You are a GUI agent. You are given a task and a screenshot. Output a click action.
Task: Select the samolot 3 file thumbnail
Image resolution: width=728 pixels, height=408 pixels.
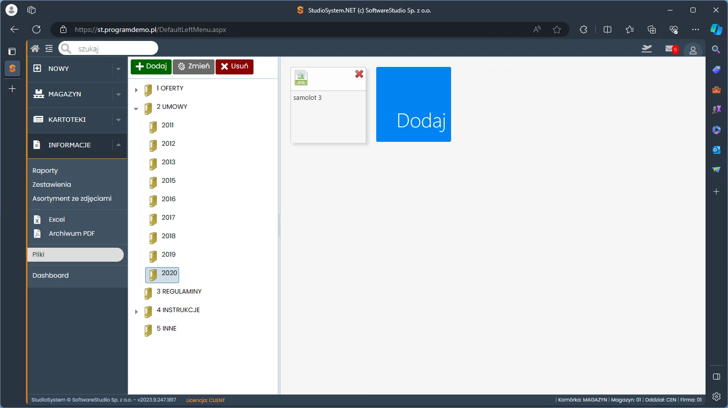click(x=328, y=105)
